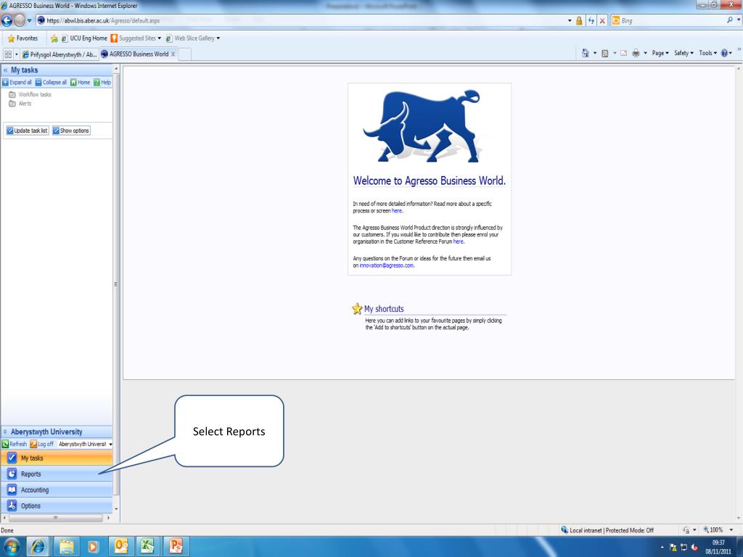Select Reports in the navigation pane
Screen dimensions: 743x557
tap(57, 474)
